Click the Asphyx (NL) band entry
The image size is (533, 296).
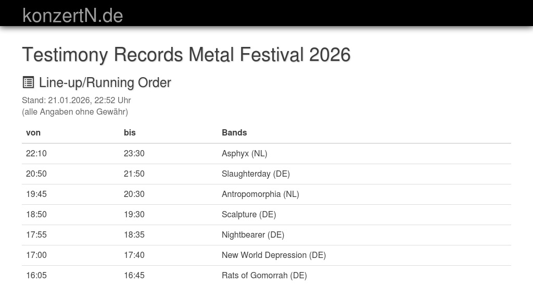click(244, 153)
